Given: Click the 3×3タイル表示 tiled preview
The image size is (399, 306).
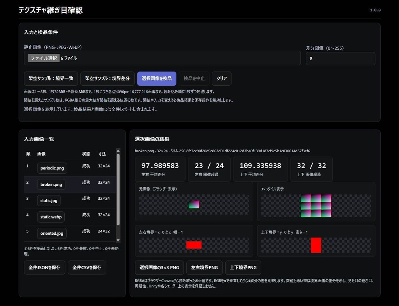Looking at the screenshot, I should 316,206.
